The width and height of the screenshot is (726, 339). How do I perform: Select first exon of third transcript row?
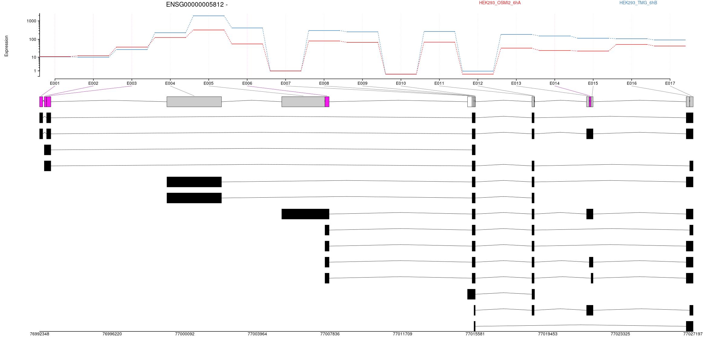(47, 150)
